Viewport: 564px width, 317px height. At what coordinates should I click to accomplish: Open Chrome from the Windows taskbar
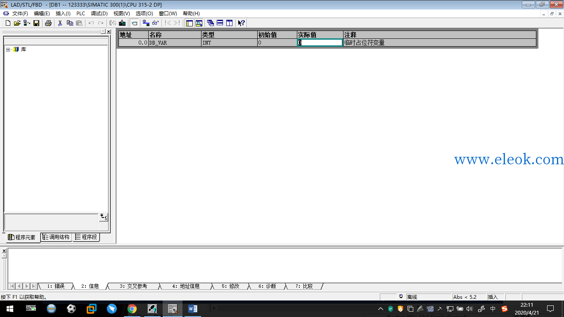click(x=132, y=309)
